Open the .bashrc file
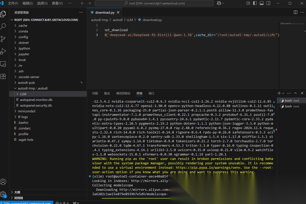This screenshot has width=306, height=204. [48, 123]
